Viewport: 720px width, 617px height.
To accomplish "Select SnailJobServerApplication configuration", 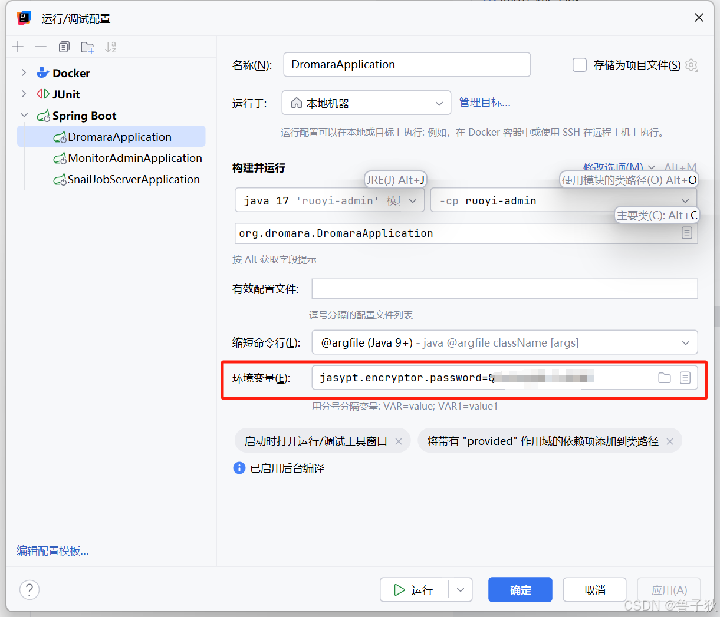I will click(x=126, y=179).
